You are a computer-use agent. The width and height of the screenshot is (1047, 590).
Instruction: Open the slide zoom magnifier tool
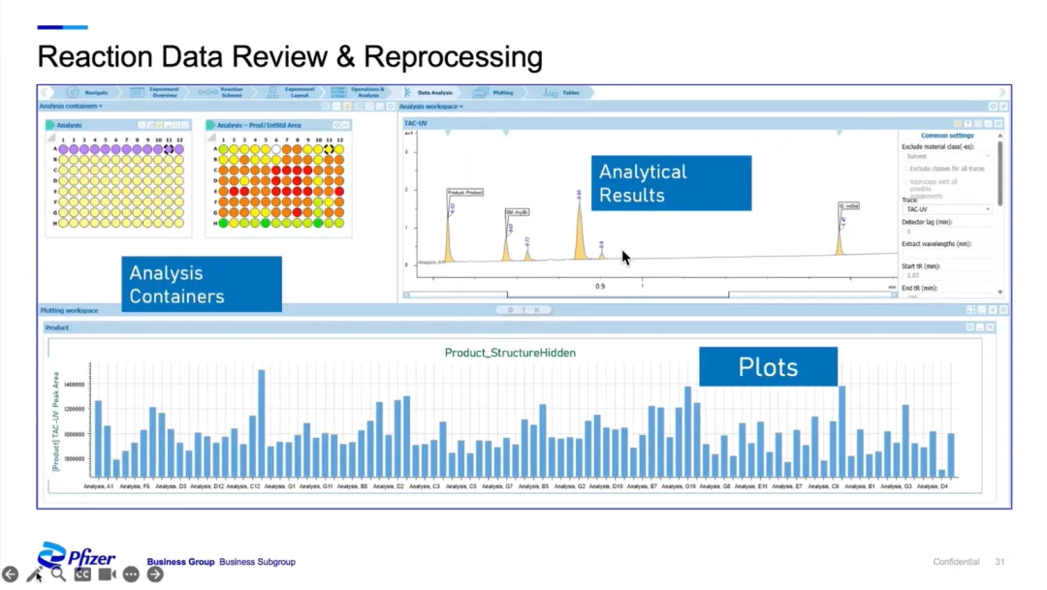tap(58, 574)
